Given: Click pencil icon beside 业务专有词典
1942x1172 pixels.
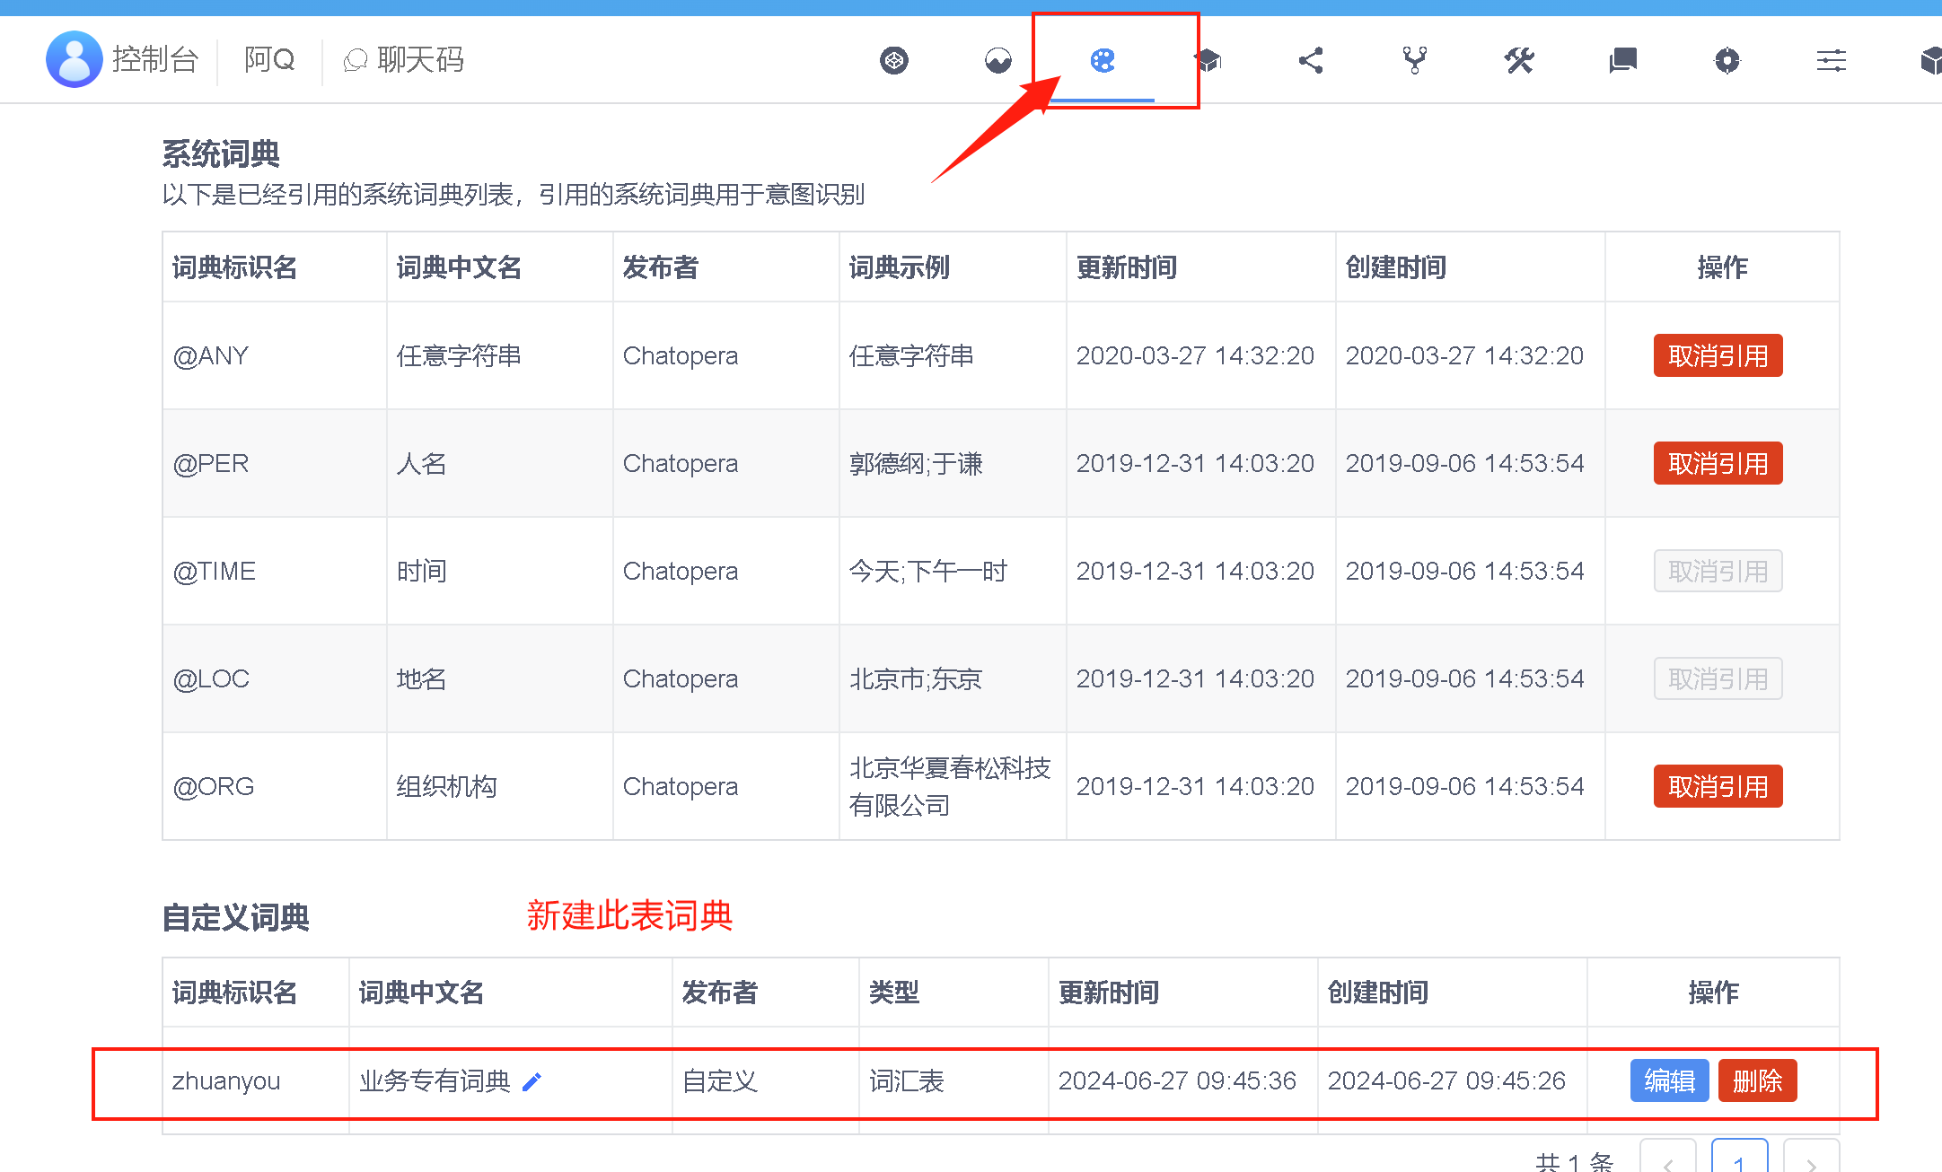Looking at the screenshot, I should click(x=532, y=1082).
